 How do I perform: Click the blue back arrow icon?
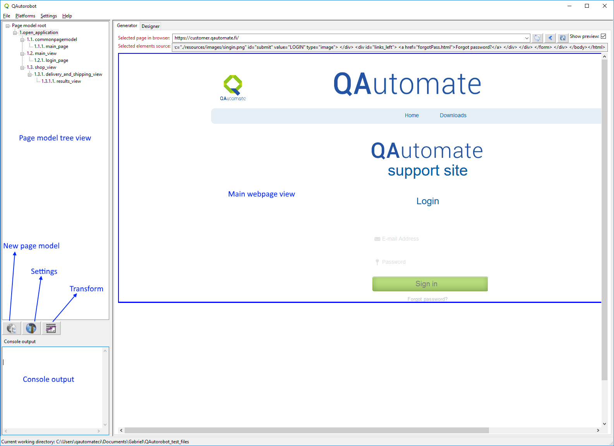(x=550, y=38)
